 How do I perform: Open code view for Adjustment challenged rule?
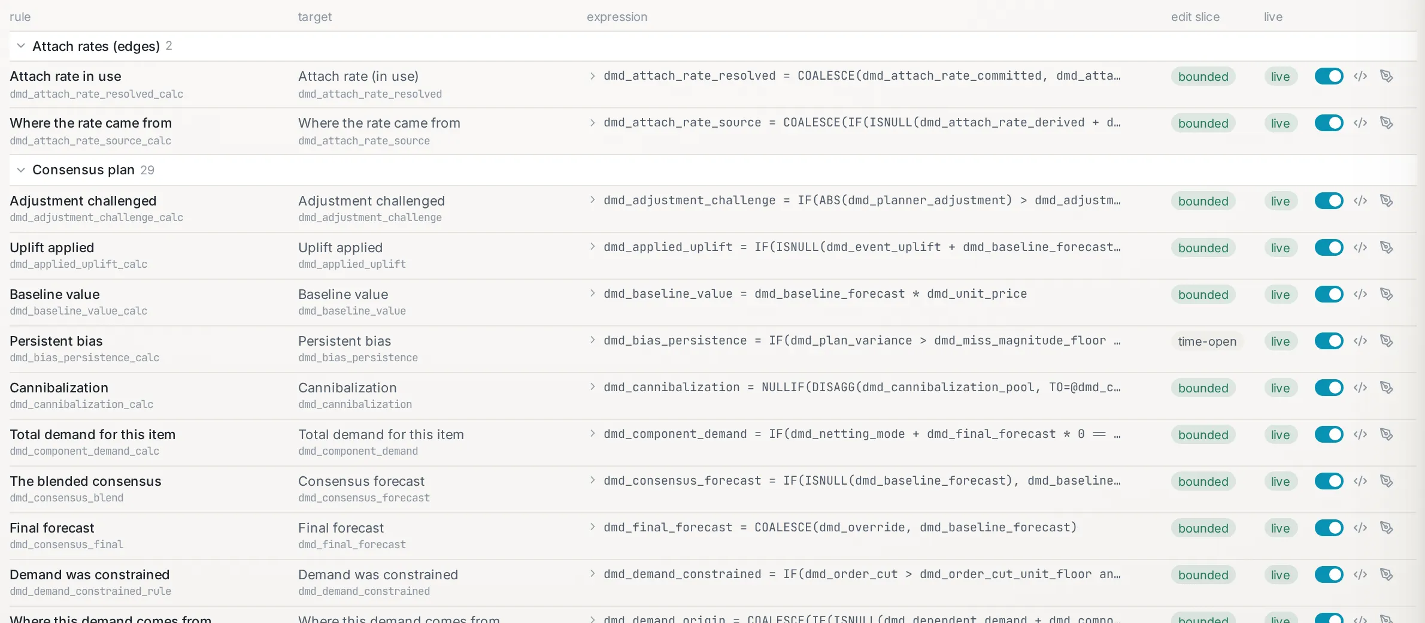point(1360,201)
